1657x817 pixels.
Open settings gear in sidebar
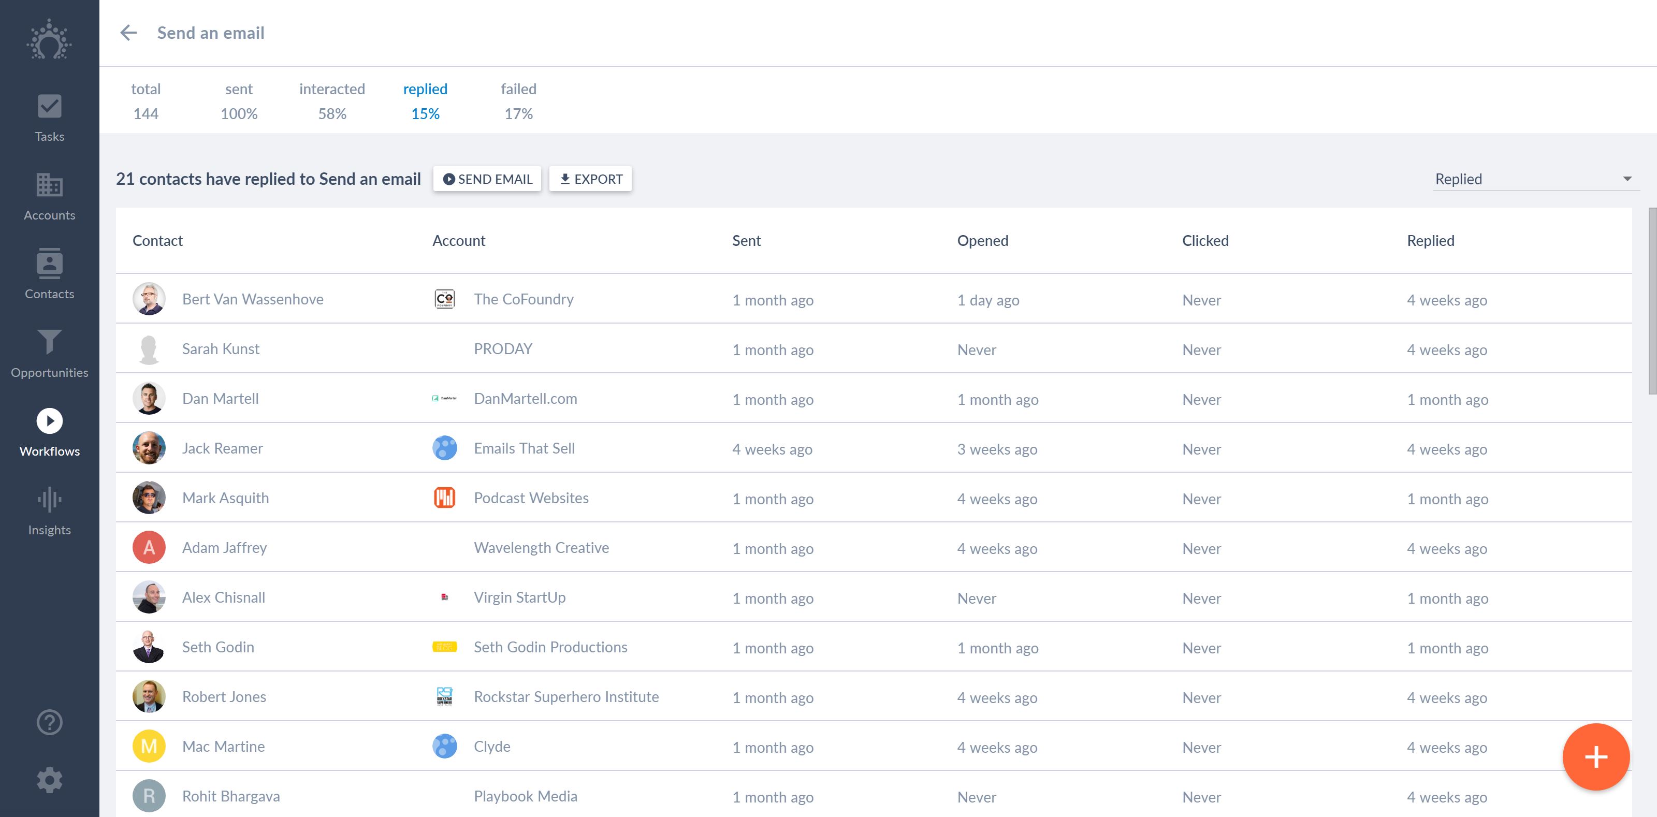tap(50, 780)
